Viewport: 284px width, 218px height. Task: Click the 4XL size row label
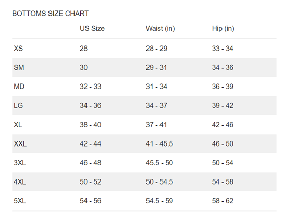20,182
